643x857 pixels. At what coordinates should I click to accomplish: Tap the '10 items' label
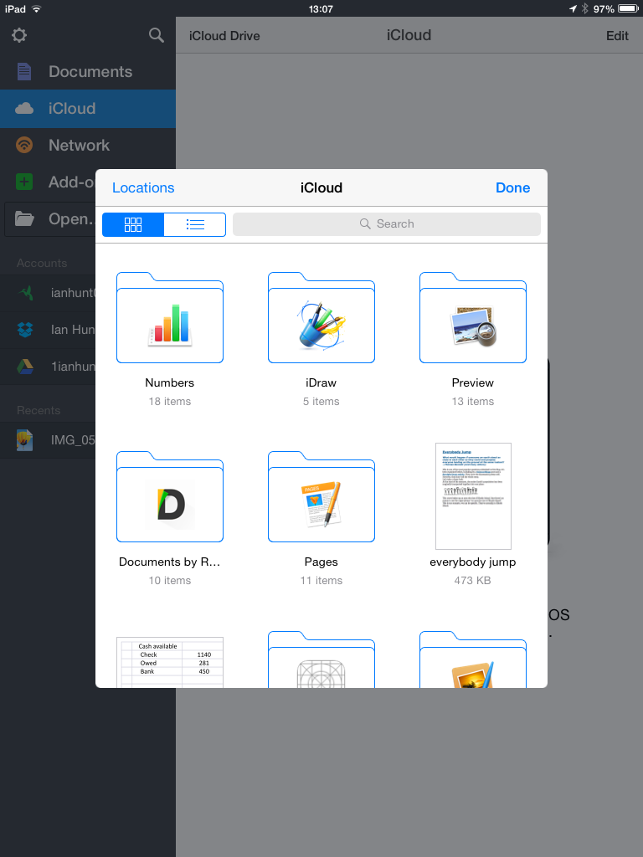170,581
